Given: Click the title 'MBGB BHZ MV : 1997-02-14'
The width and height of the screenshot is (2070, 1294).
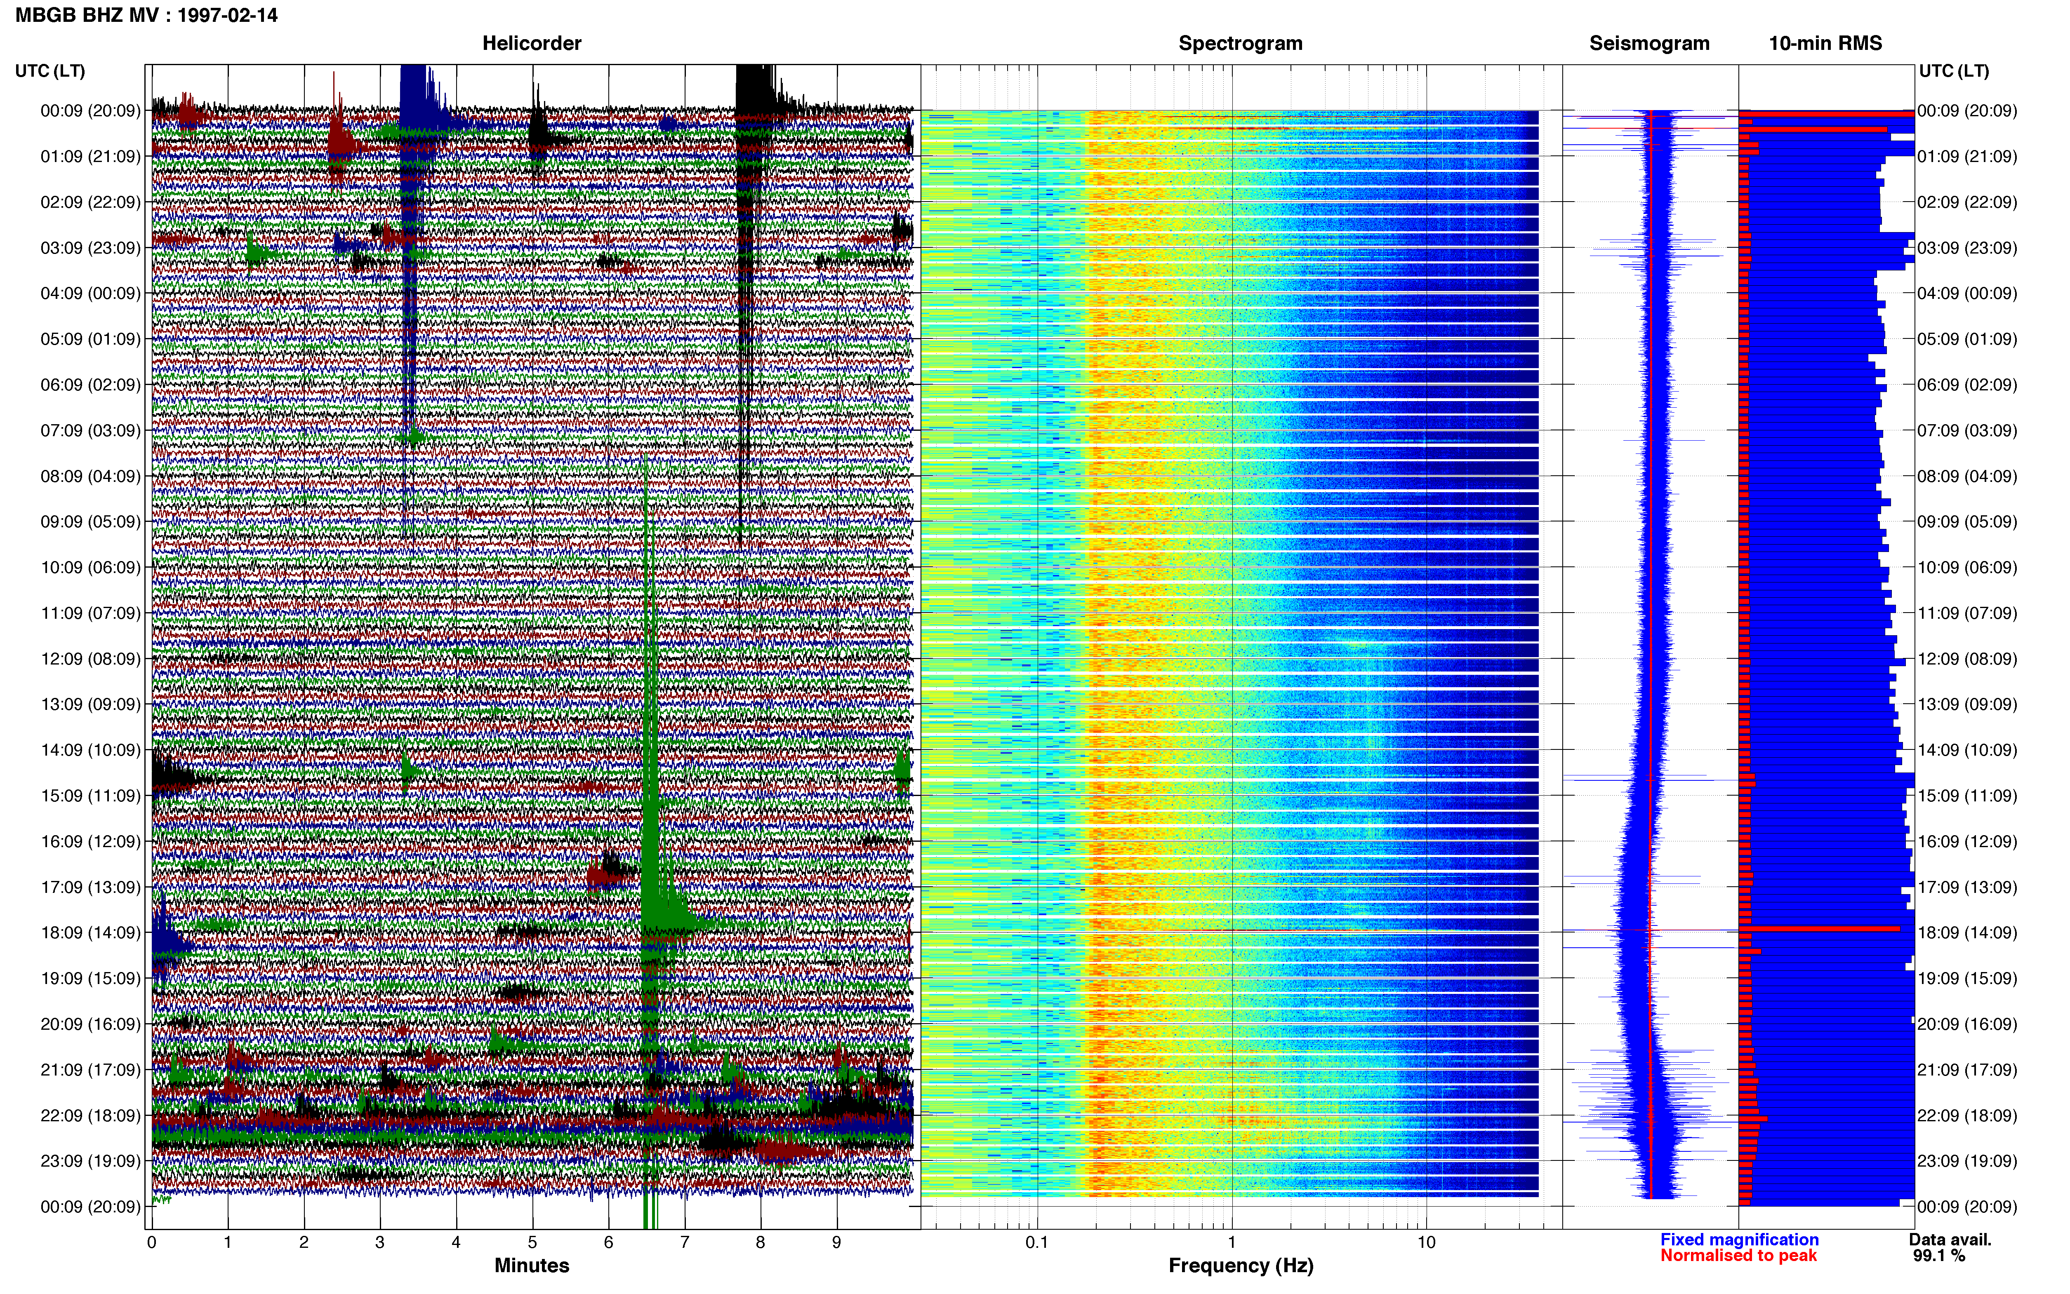Looking at the screenshot, I should tap(146, 15).
